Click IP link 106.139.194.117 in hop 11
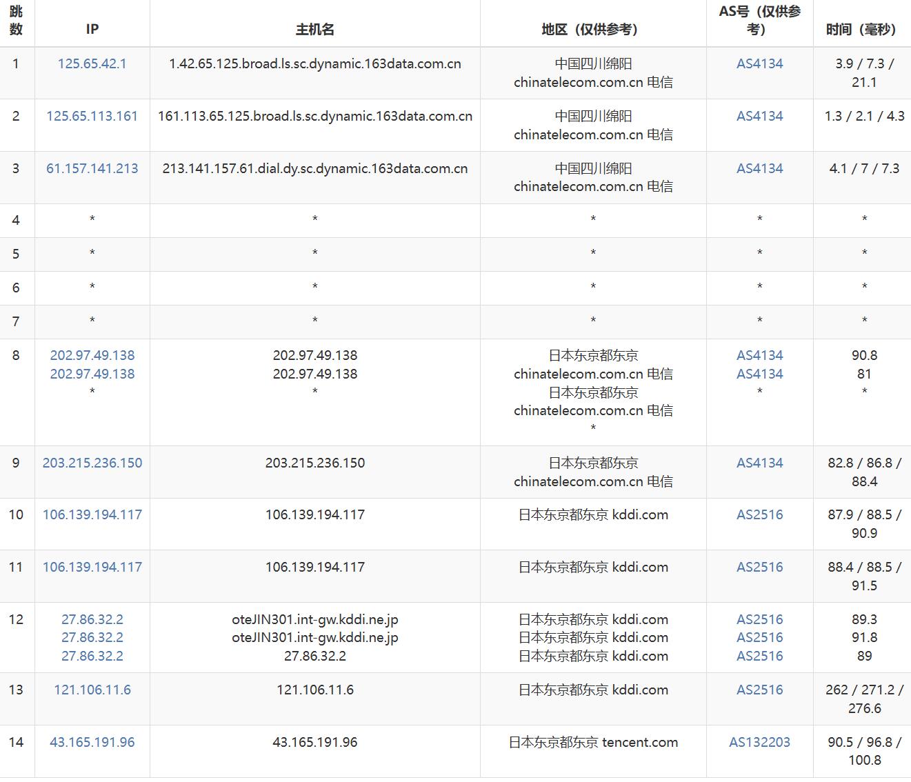The width and height of the screenshot is (911, 782). click(x=92, y=567)
